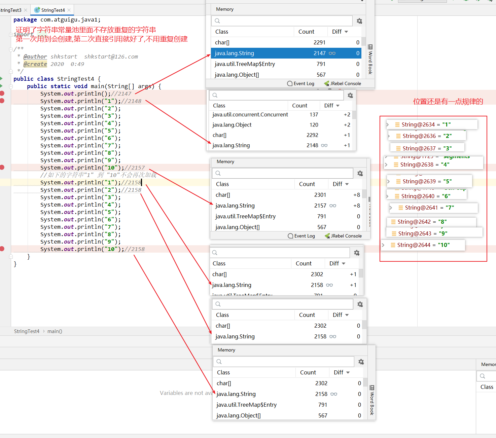Collapse the javadoc comment block
This screenshot has width=496, height=438.
point(11,49)
